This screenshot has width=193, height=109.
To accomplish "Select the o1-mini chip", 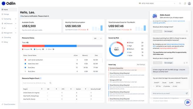I will pyautogui.click(x=175, y=86).
